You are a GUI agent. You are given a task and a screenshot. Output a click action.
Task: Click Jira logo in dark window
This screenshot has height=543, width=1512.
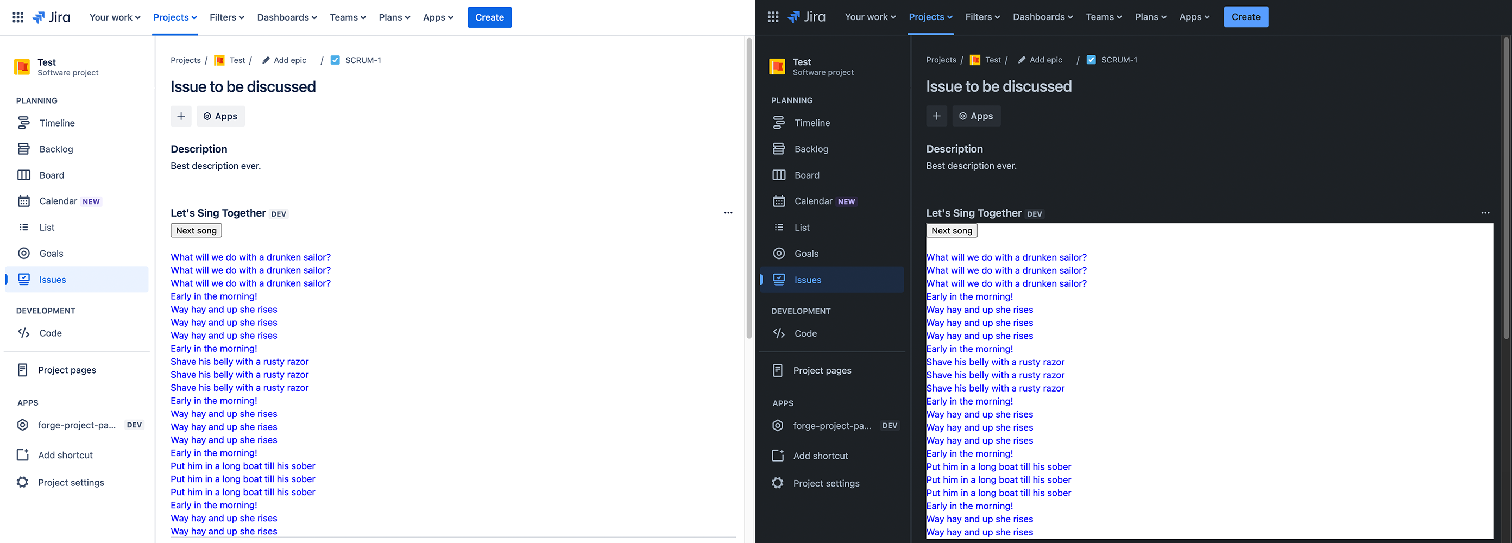click(x=807, y=17)
